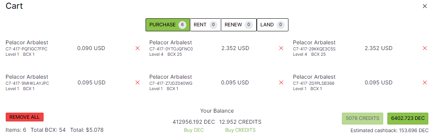Go to the LAND tab

coord(273,25)
